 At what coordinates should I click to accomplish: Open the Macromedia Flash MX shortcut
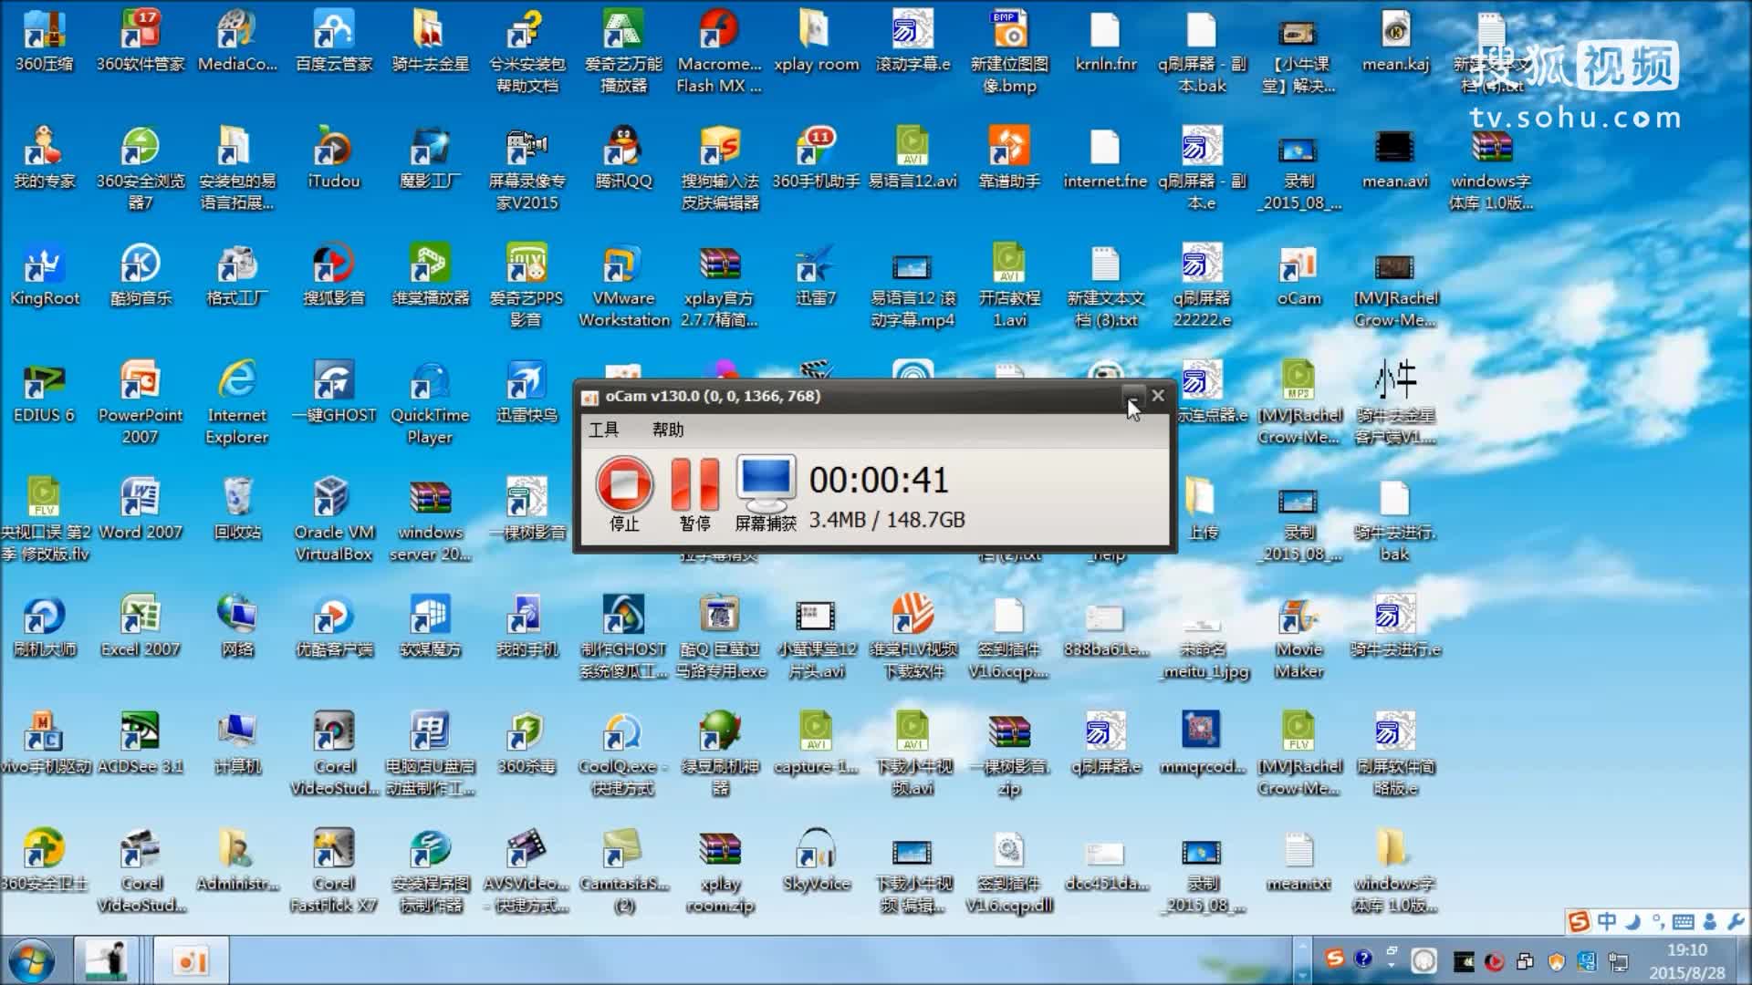click(719, 51)
